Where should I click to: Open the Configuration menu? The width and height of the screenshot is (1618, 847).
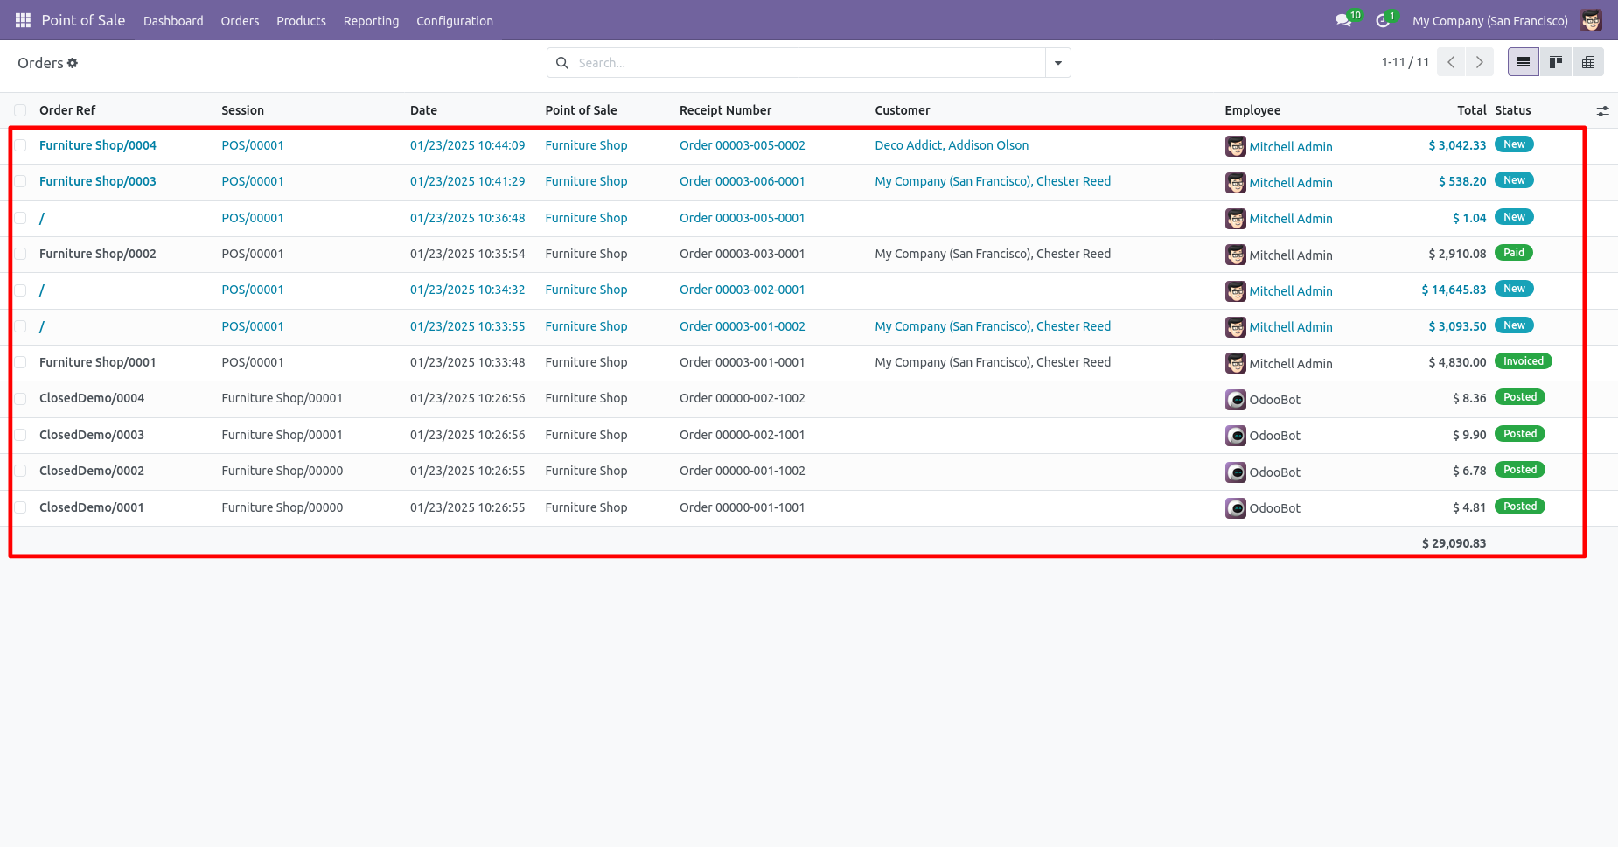point(455,21)
